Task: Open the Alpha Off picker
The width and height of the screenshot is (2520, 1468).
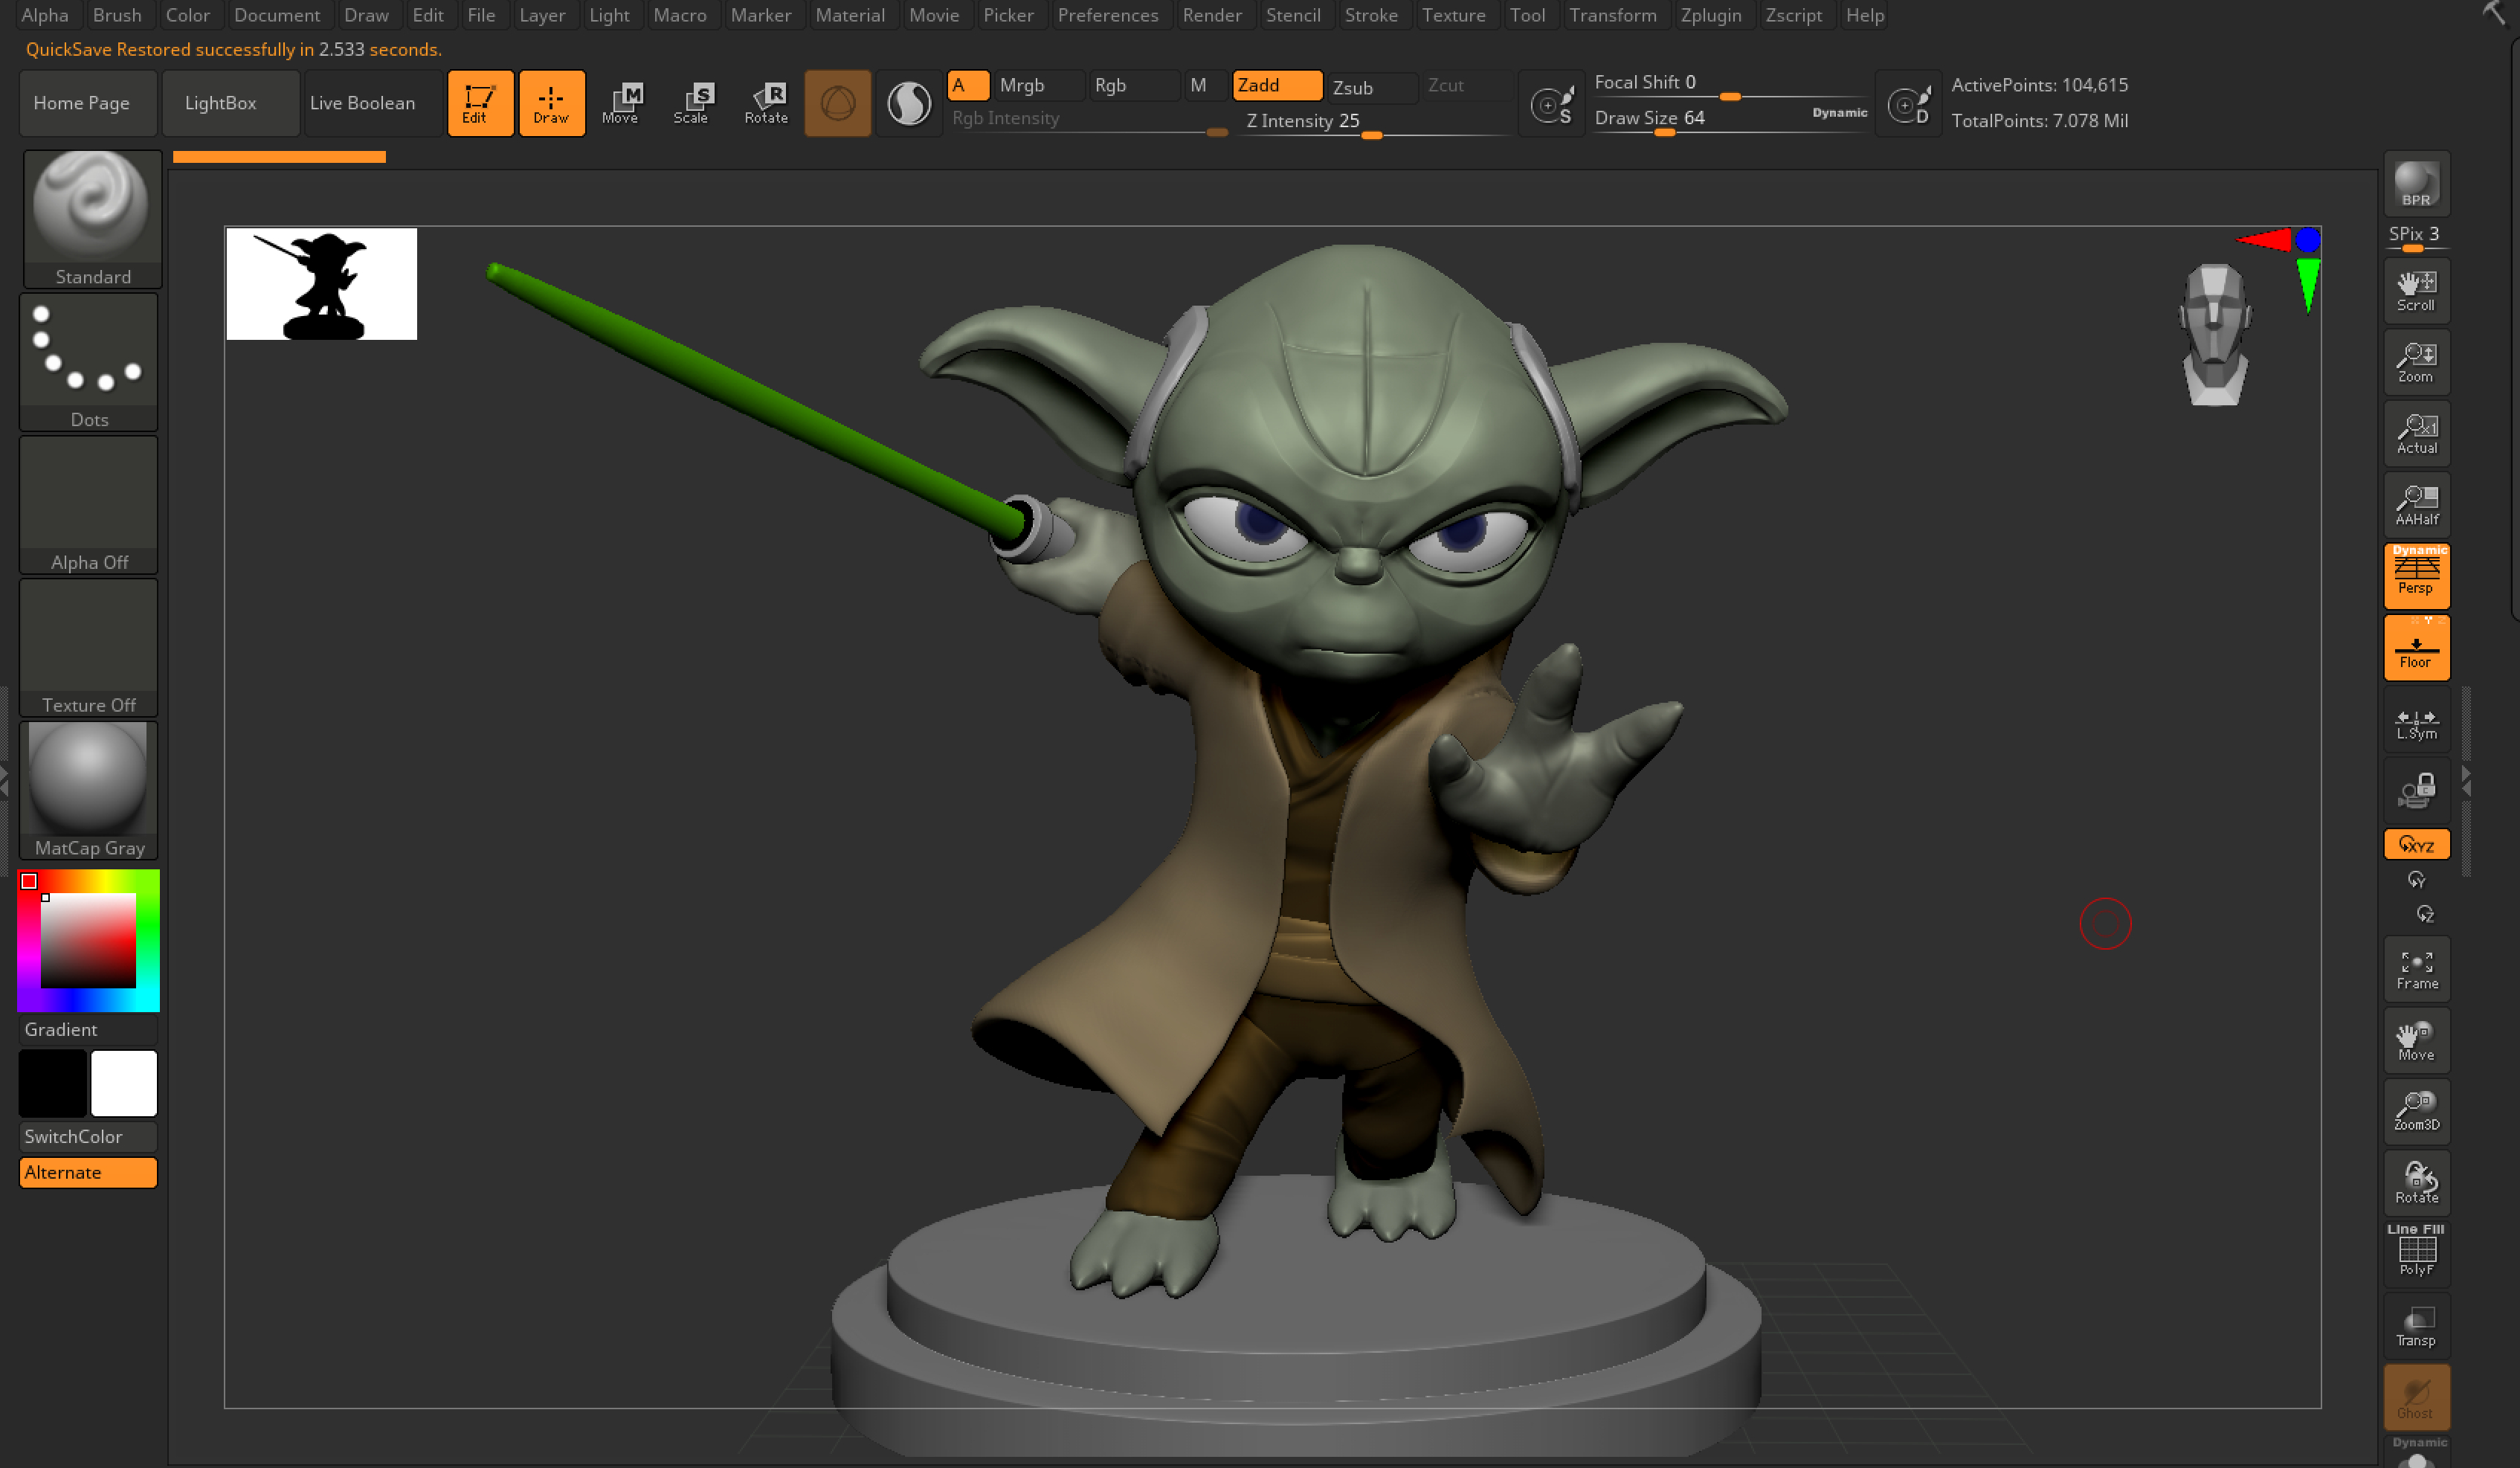Action: coord(89,505)
